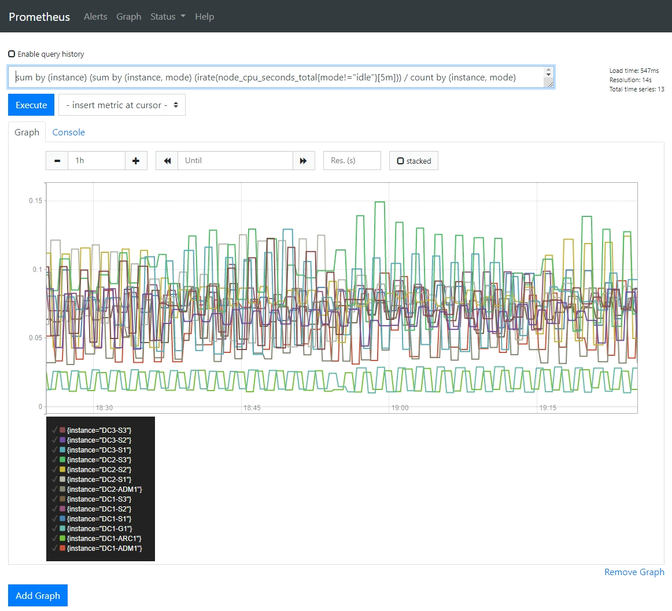Click the rewind double-arrow to move time back
The height and width of the screenshot is (611, 672).
(167, 161)
